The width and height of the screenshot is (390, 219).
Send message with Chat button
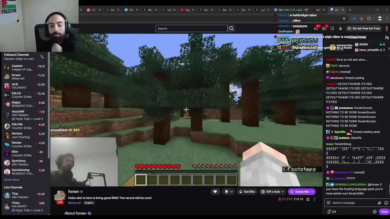(x=384, y=212)
